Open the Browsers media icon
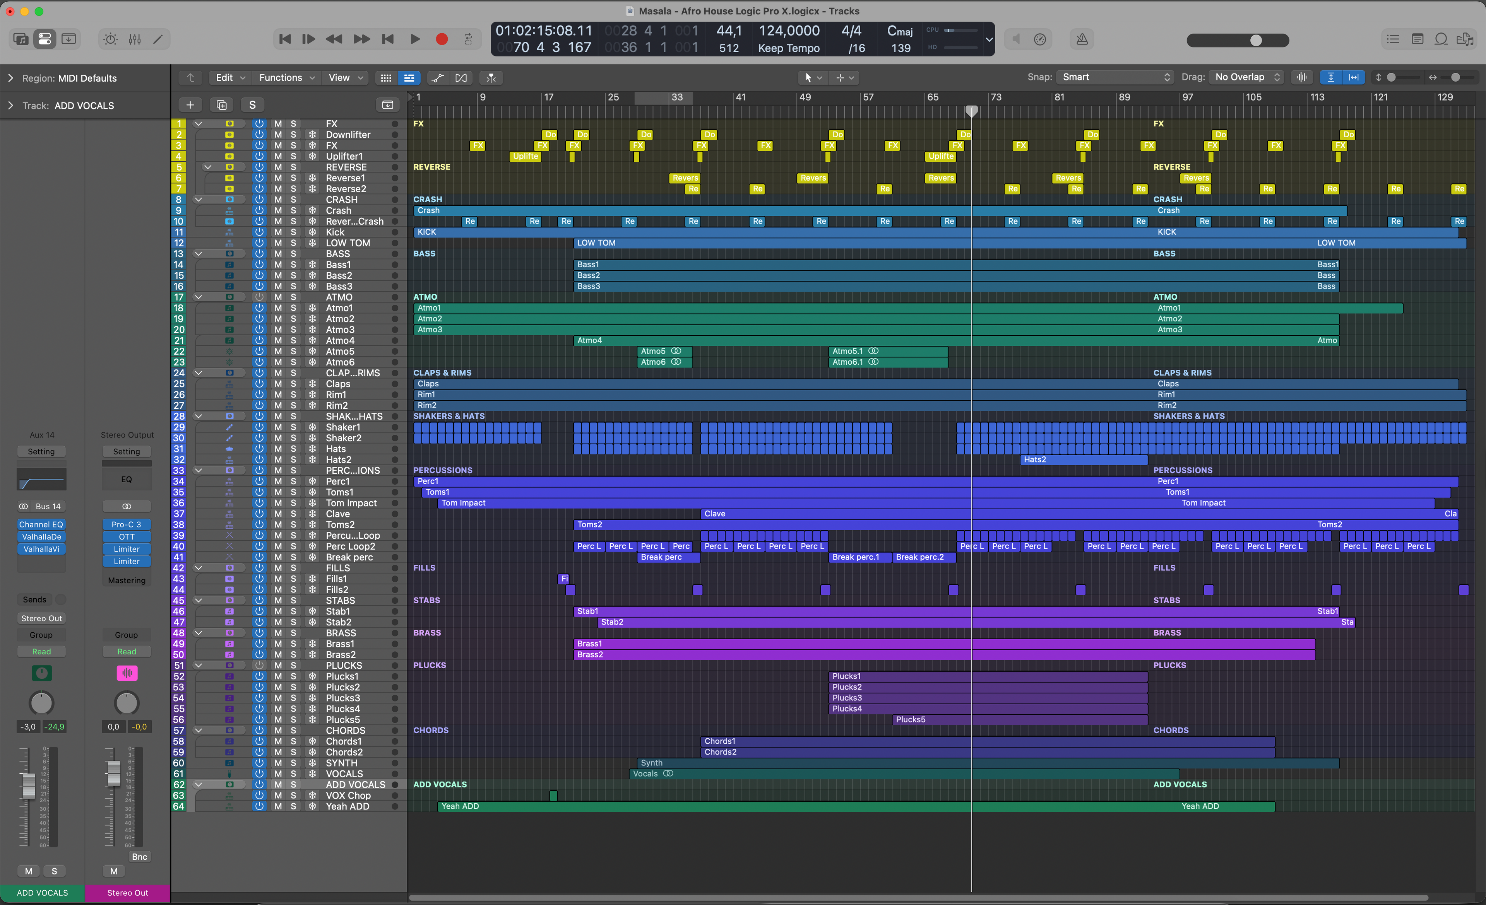This screenshot has height=905, width=1486. pyautogui.click(x=1465, y=39)
